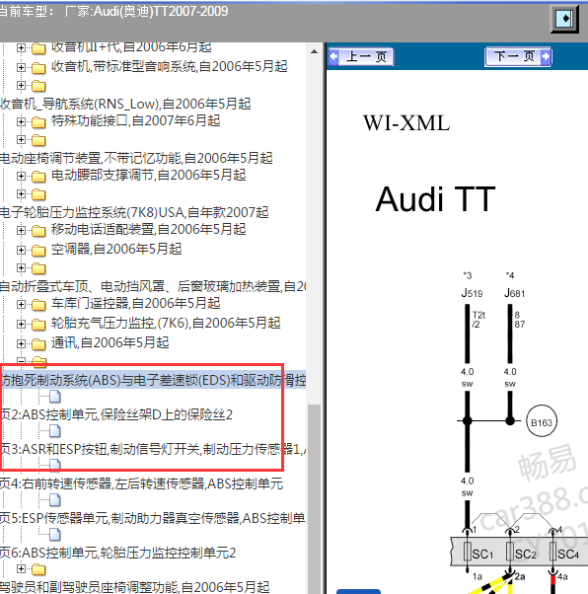Open 页6:ABS控制单元,轮胎压力监控控制单元2
Screen dimensions: 588x594
(x=117, y=553)
